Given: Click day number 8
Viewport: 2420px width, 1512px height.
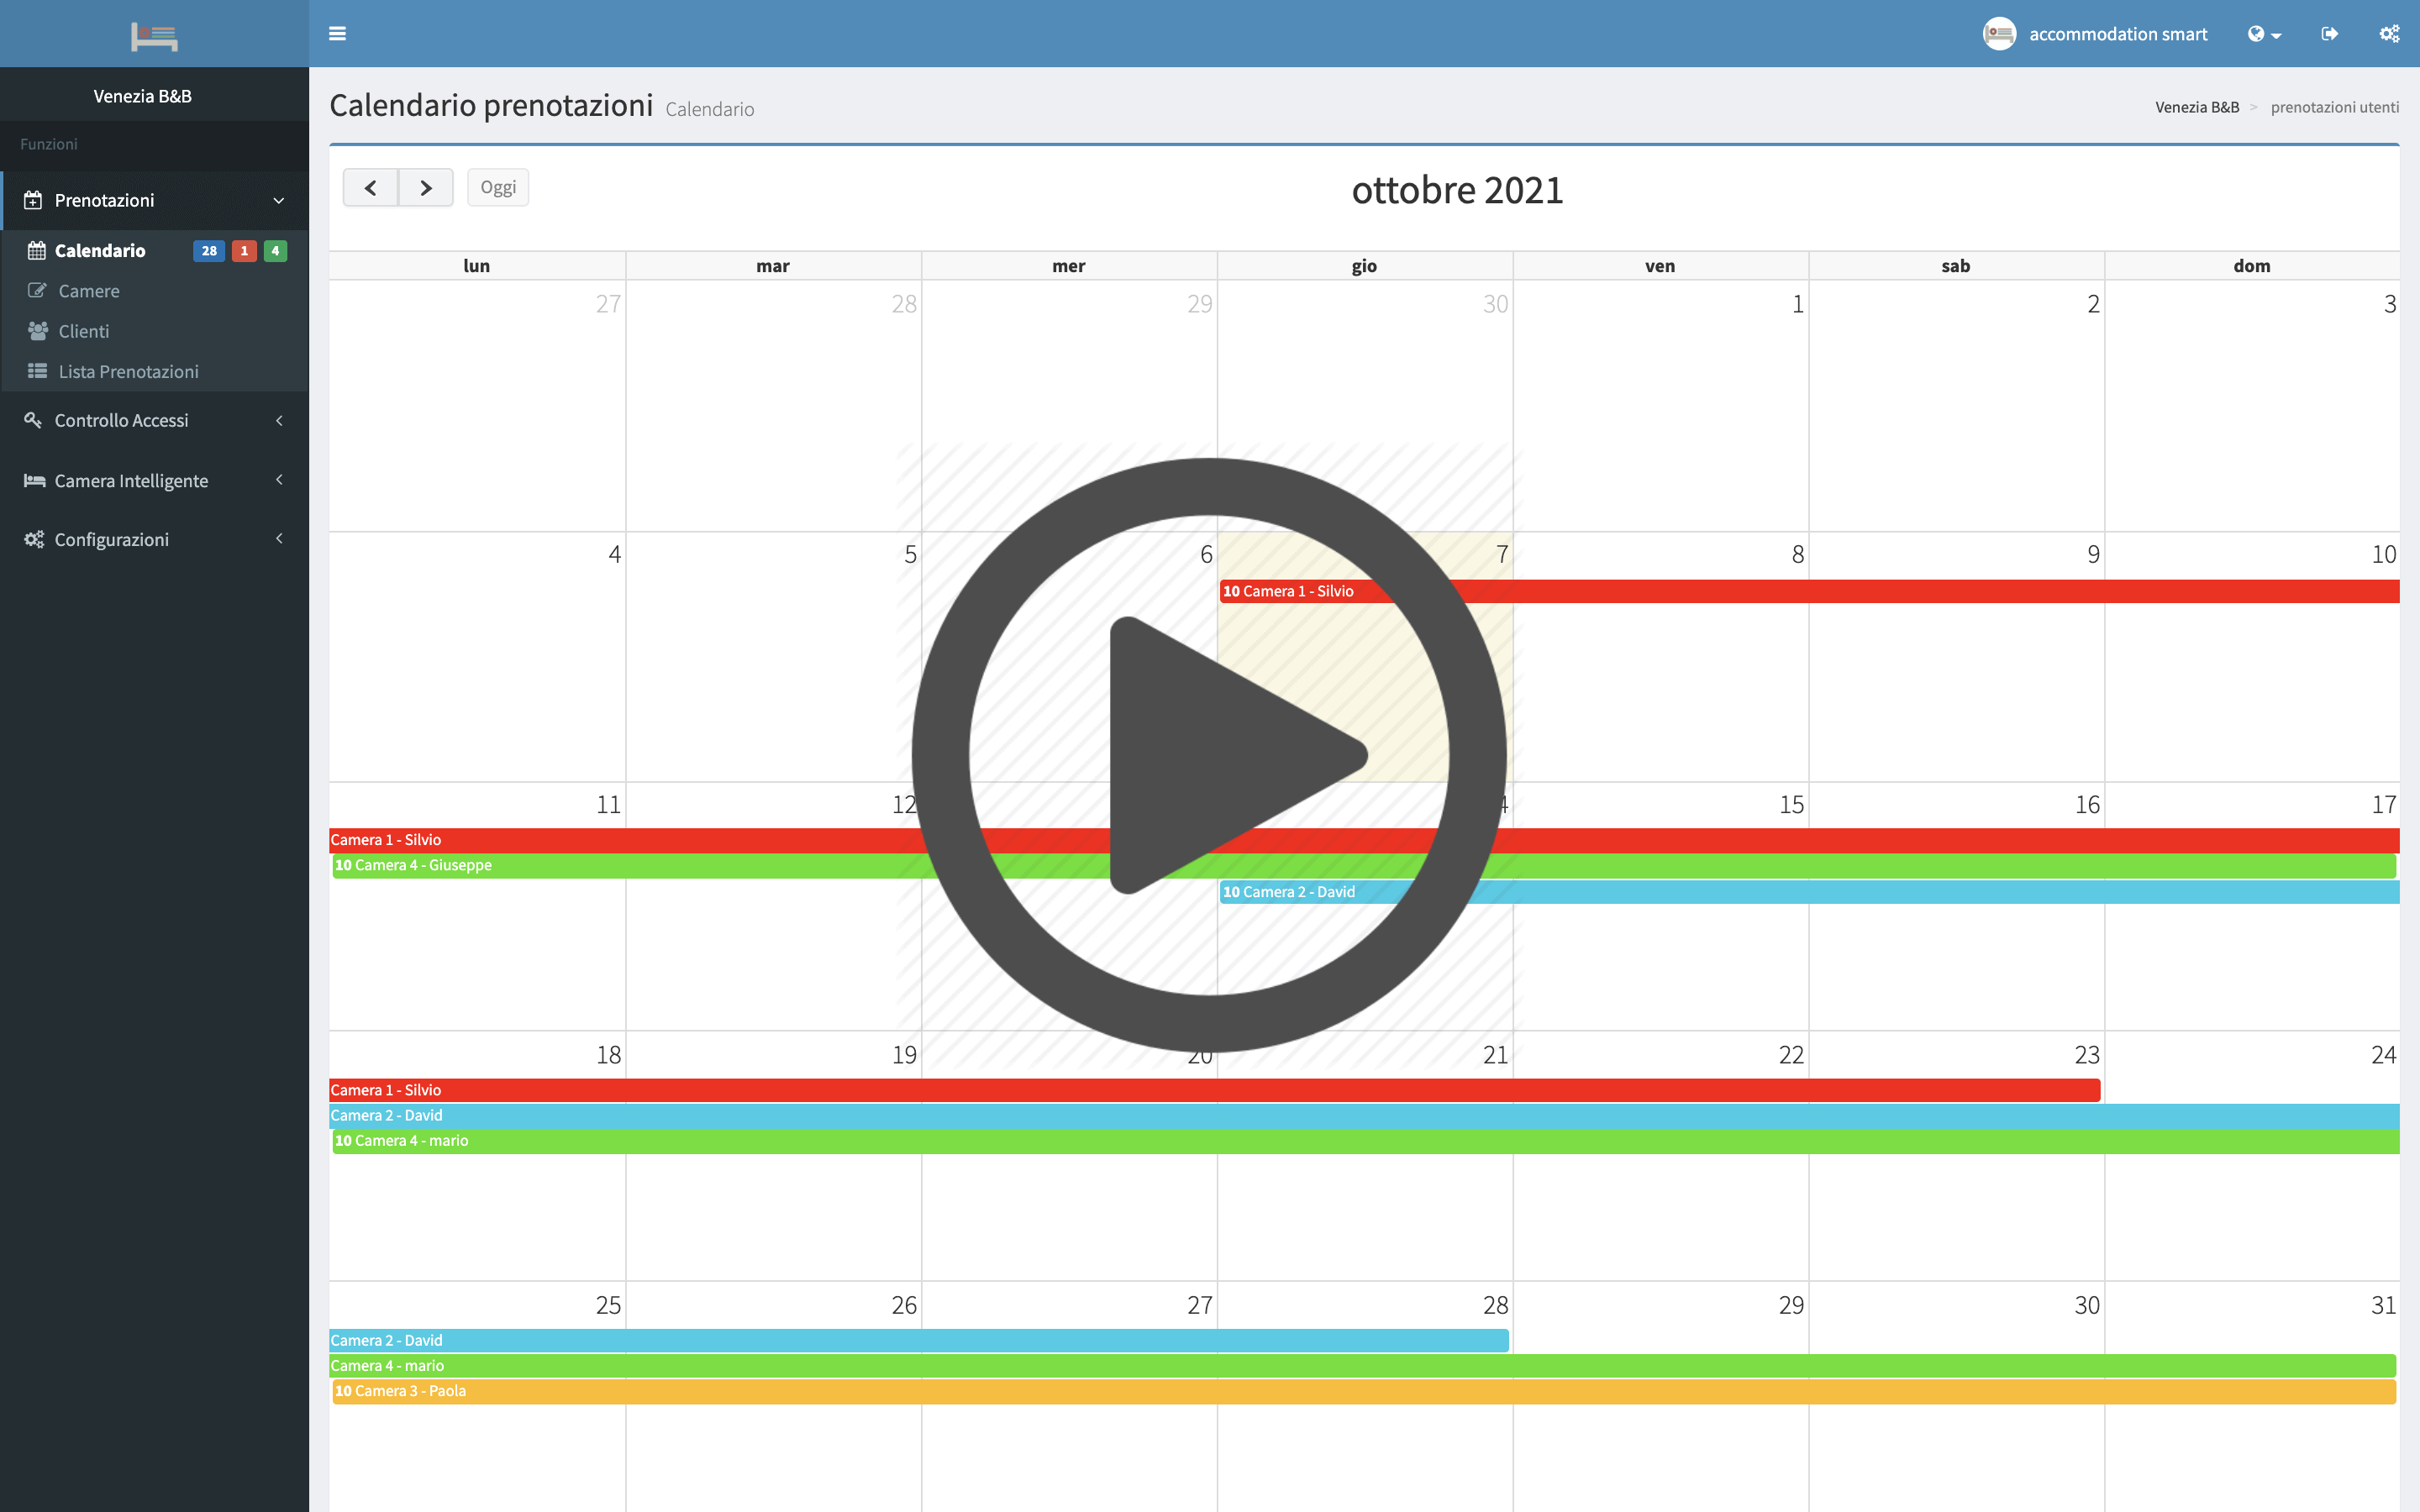Looking at the screenshot, I should [1797, 554].
